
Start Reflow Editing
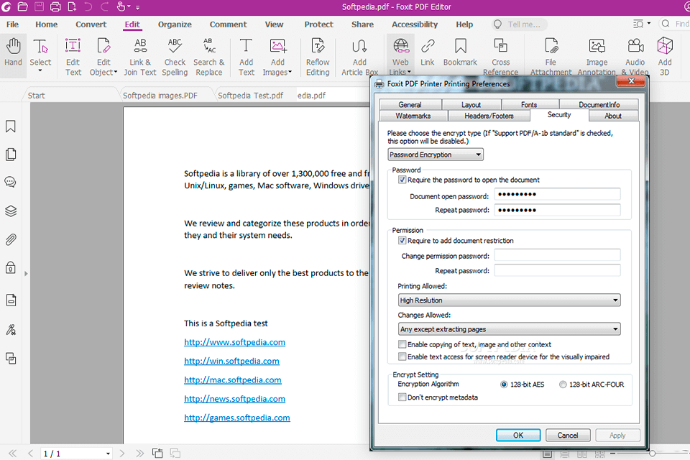318,57
